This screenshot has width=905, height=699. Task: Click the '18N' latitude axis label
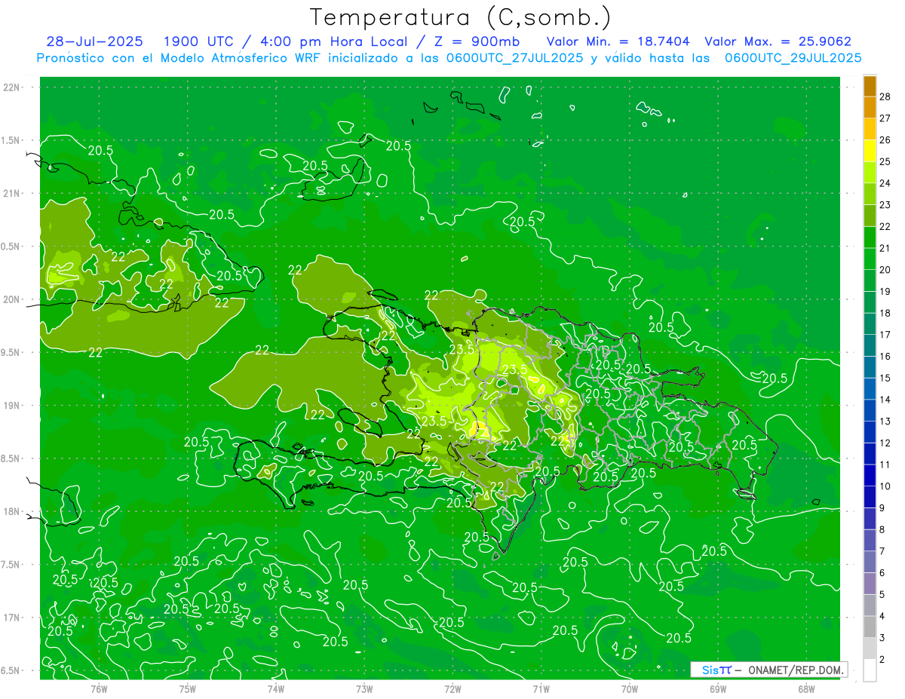[x=13, y=511]
